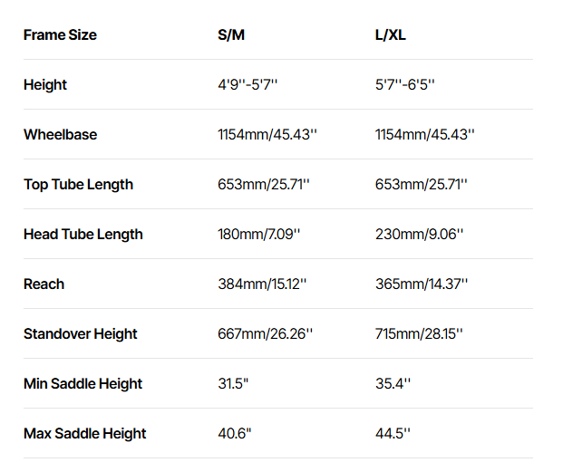Click the S/M height range 4'9''-5'7''
This screenshot has height=472, width=563.
click(x=248, y=85)
